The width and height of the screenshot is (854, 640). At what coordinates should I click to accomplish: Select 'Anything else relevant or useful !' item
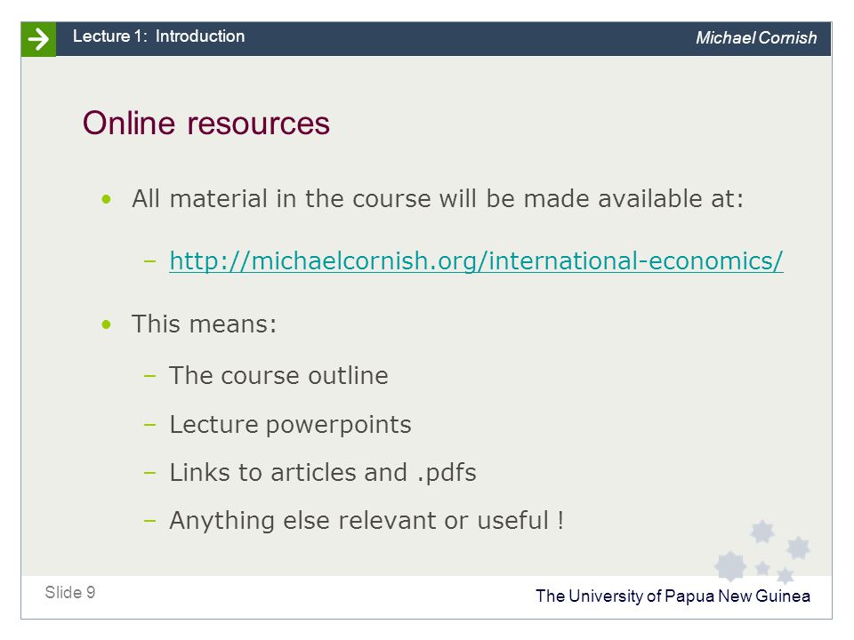[x=367, y=520]
